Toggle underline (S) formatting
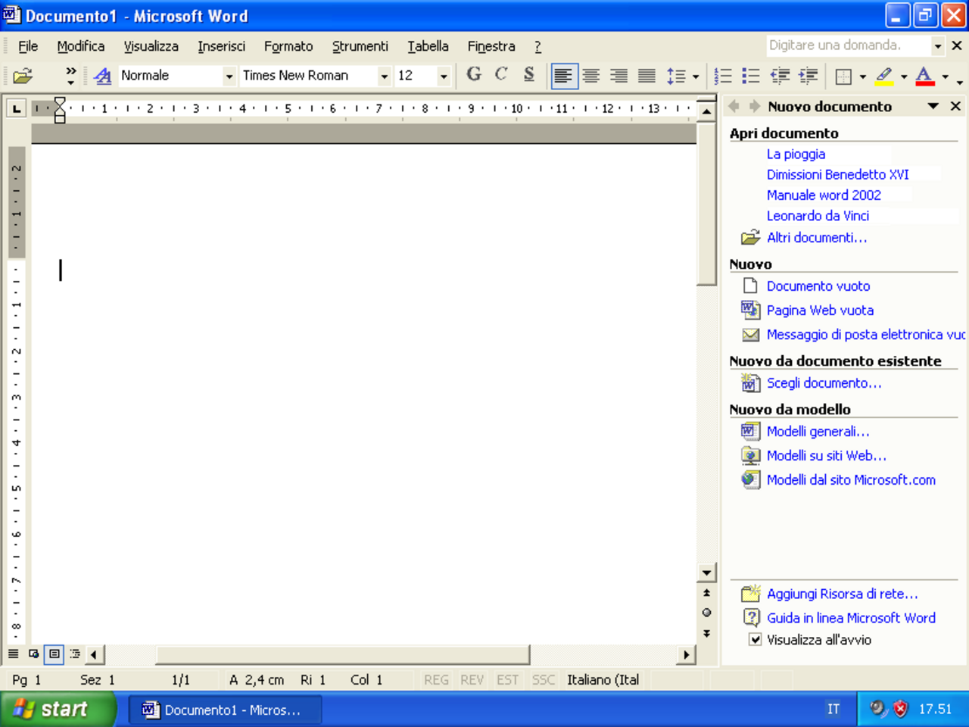Screen dimensions: 969x727 click(x=528, y=75)
